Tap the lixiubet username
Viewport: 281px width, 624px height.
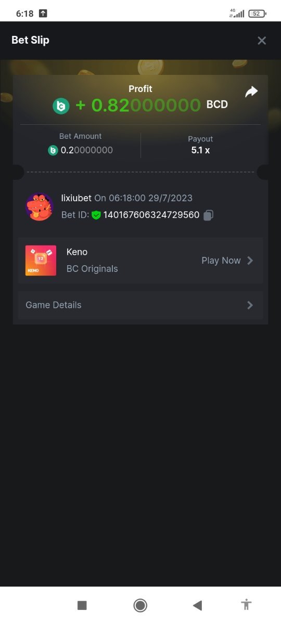tap(76, 198)
